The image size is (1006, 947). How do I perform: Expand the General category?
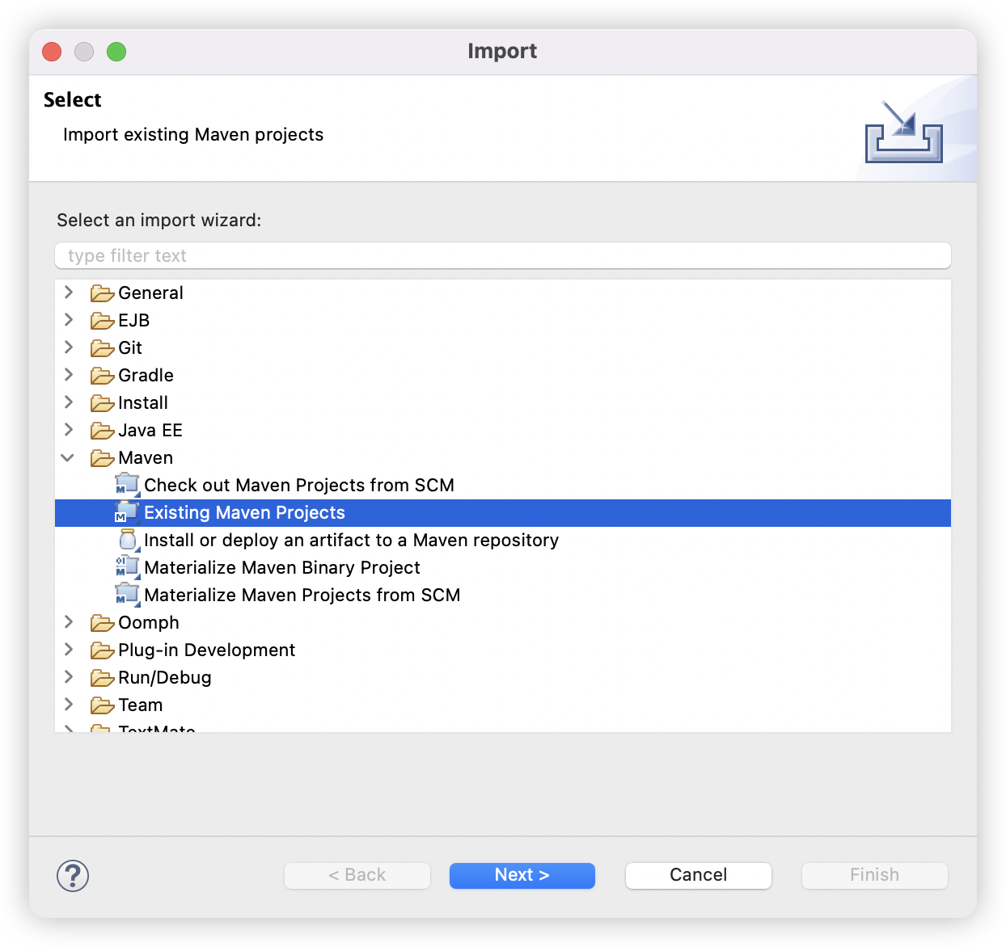(70, 293)
